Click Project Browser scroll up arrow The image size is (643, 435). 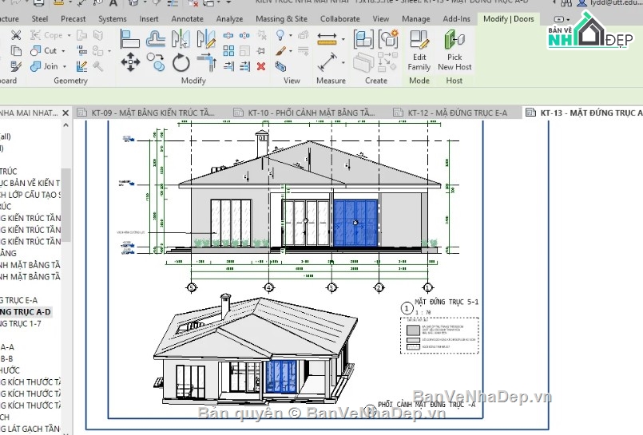pos(65,125)
